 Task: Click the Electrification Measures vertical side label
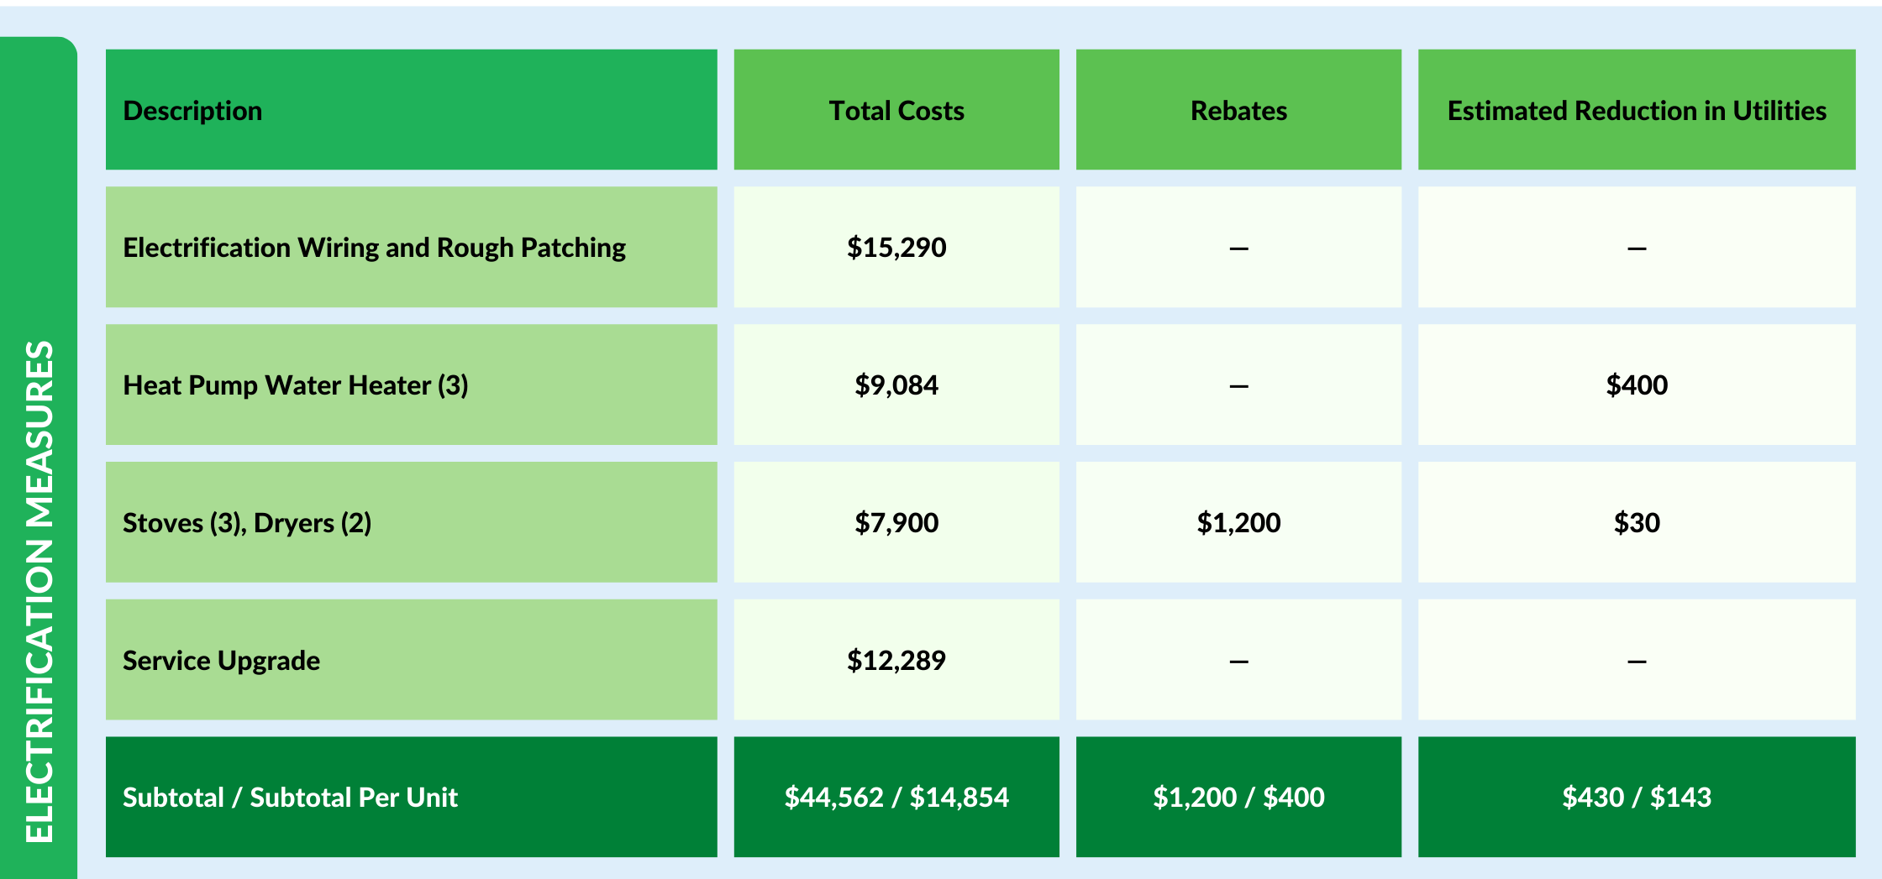39,591
